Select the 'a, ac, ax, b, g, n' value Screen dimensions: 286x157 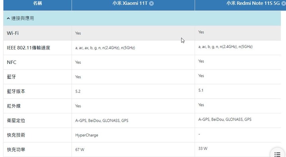click(x=105, y=48)
